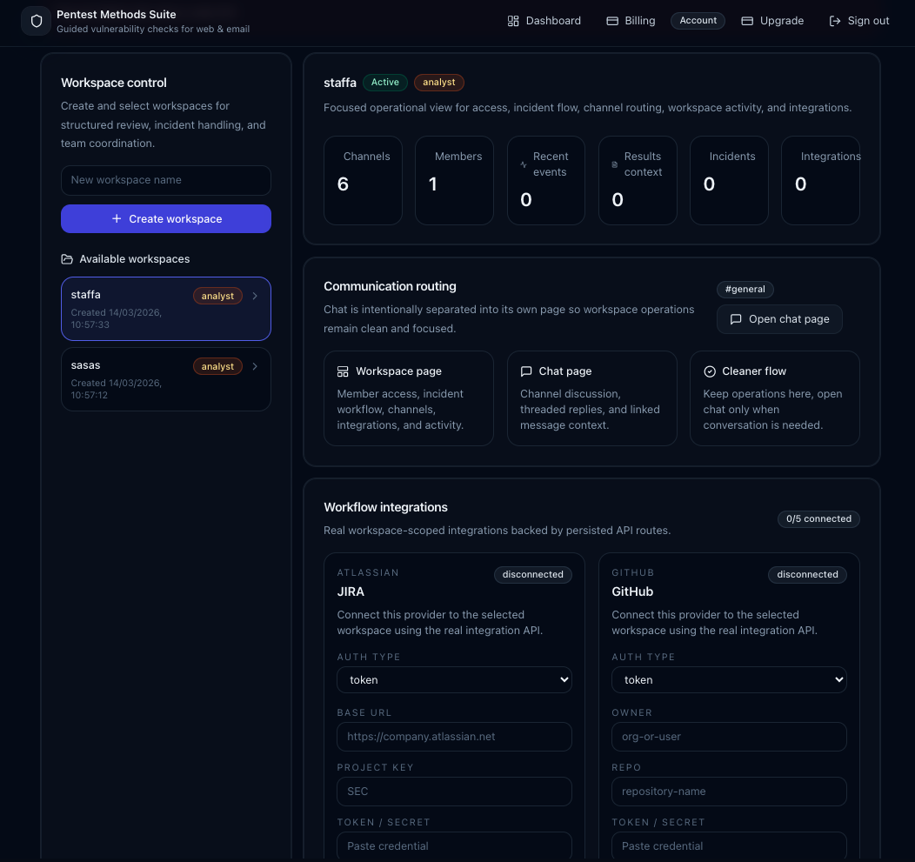
Task: Click the Pentest Methods Suite title
Action: 117,14
